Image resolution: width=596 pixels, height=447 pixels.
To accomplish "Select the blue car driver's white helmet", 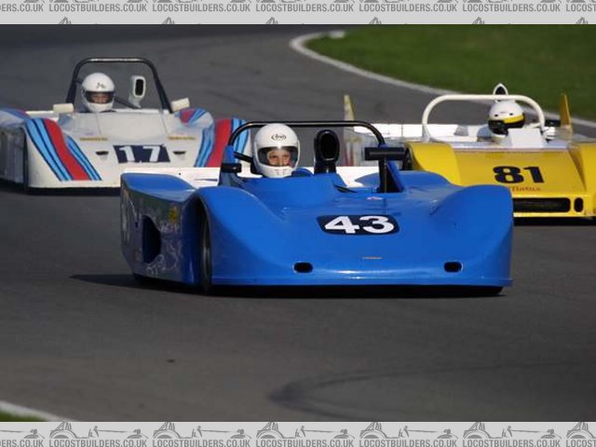I will [276, 149].
